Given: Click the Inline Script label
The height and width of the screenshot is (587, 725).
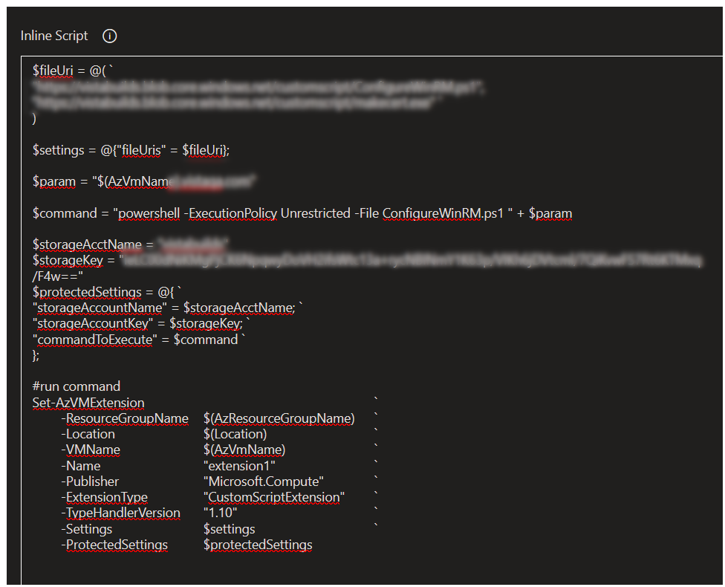Looking at the screenshot, I should click(x=54, y=36).
